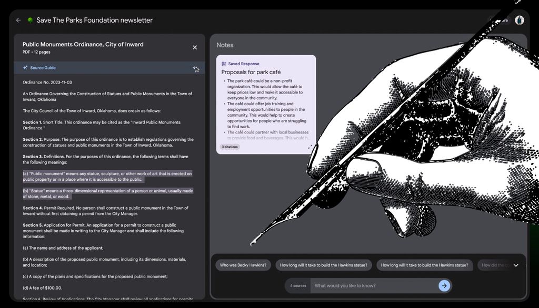Image resolution: width=539 pixels, height=308 pixels.
Task: Expand the 3 citations chip on the note
Action: (x=229, y=147)
